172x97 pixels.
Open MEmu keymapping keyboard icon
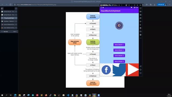[141, 12]
